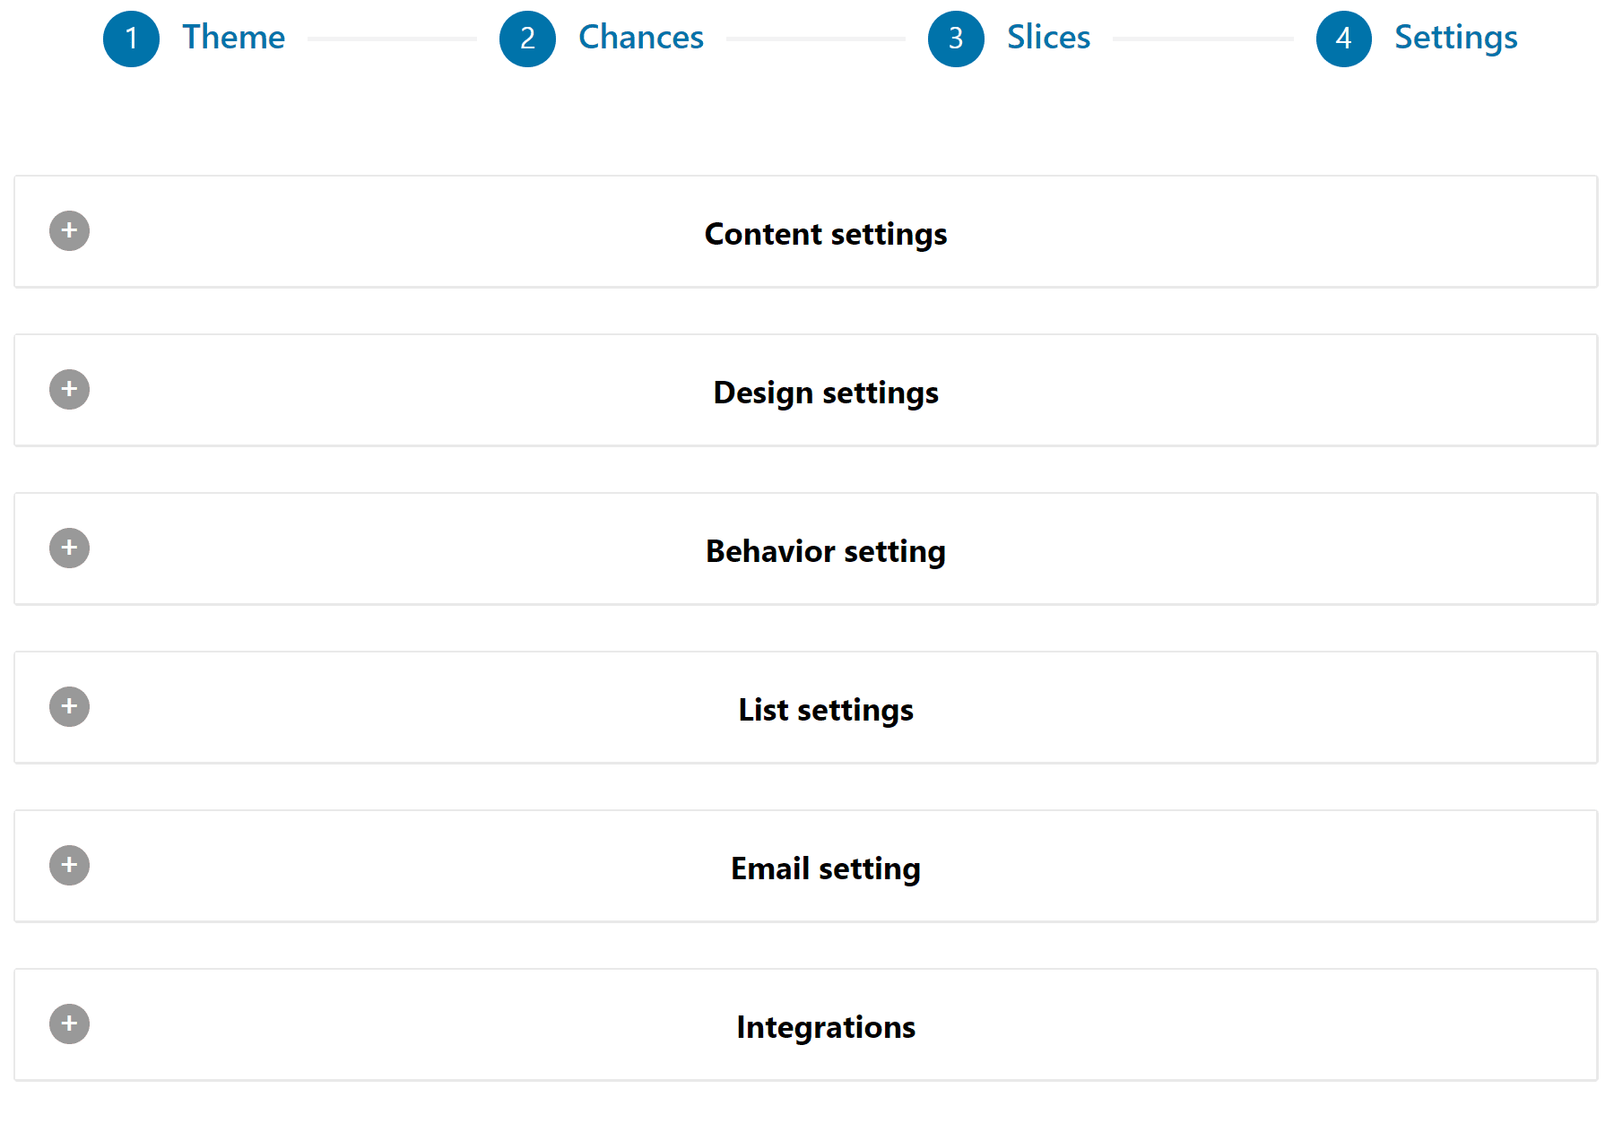Screen dimensions: 1614x1123
Task: Open the Email setting section title
Action: coord(825,868)
